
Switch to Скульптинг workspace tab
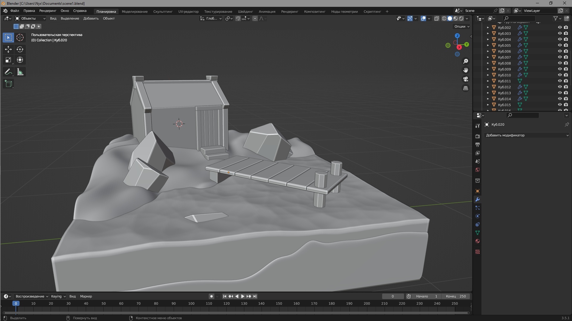(163, 12)
